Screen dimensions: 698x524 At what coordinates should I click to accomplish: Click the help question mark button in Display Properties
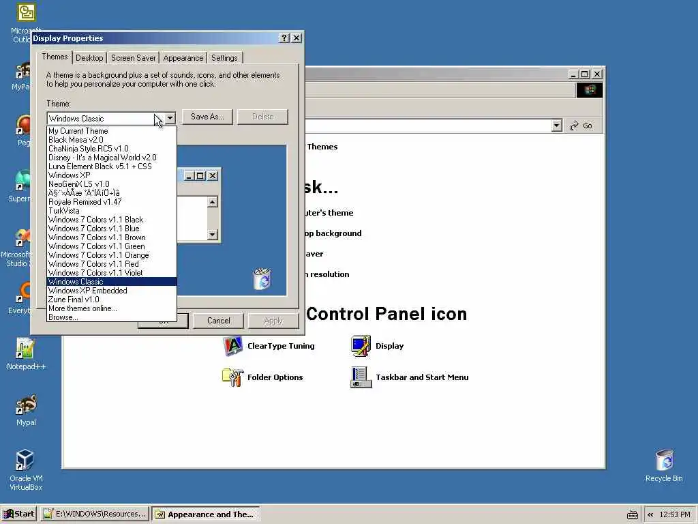pos(284,38)
